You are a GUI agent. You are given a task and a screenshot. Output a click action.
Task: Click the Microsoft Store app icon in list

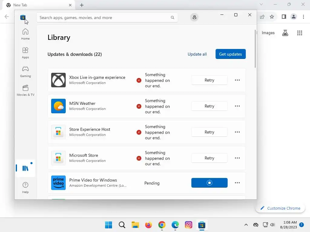pos(58,158)
